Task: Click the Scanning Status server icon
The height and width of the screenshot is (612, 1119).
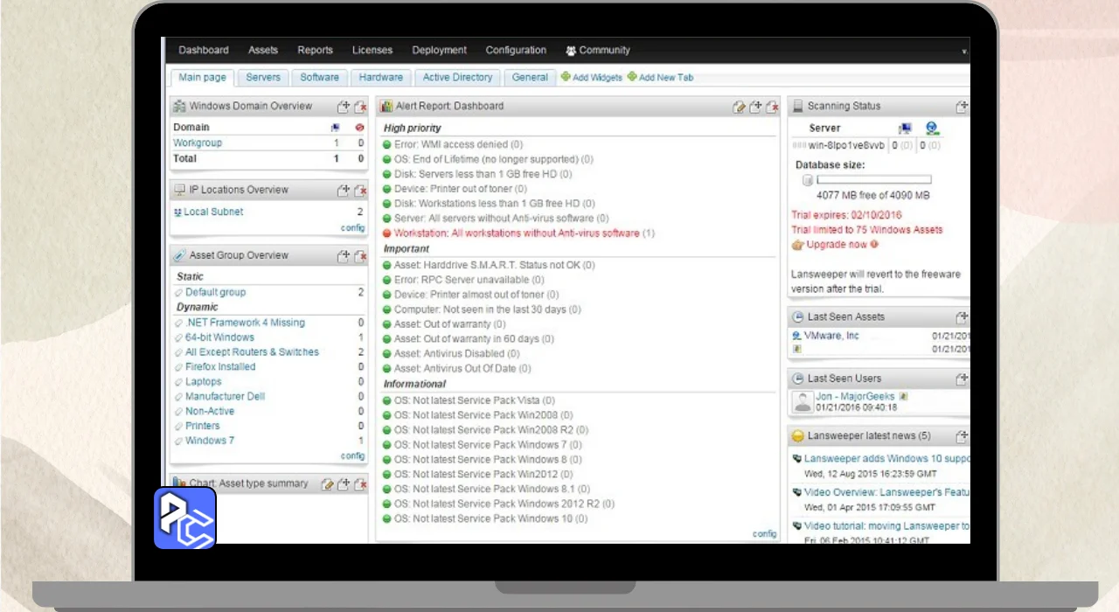Action: point(797,106)
